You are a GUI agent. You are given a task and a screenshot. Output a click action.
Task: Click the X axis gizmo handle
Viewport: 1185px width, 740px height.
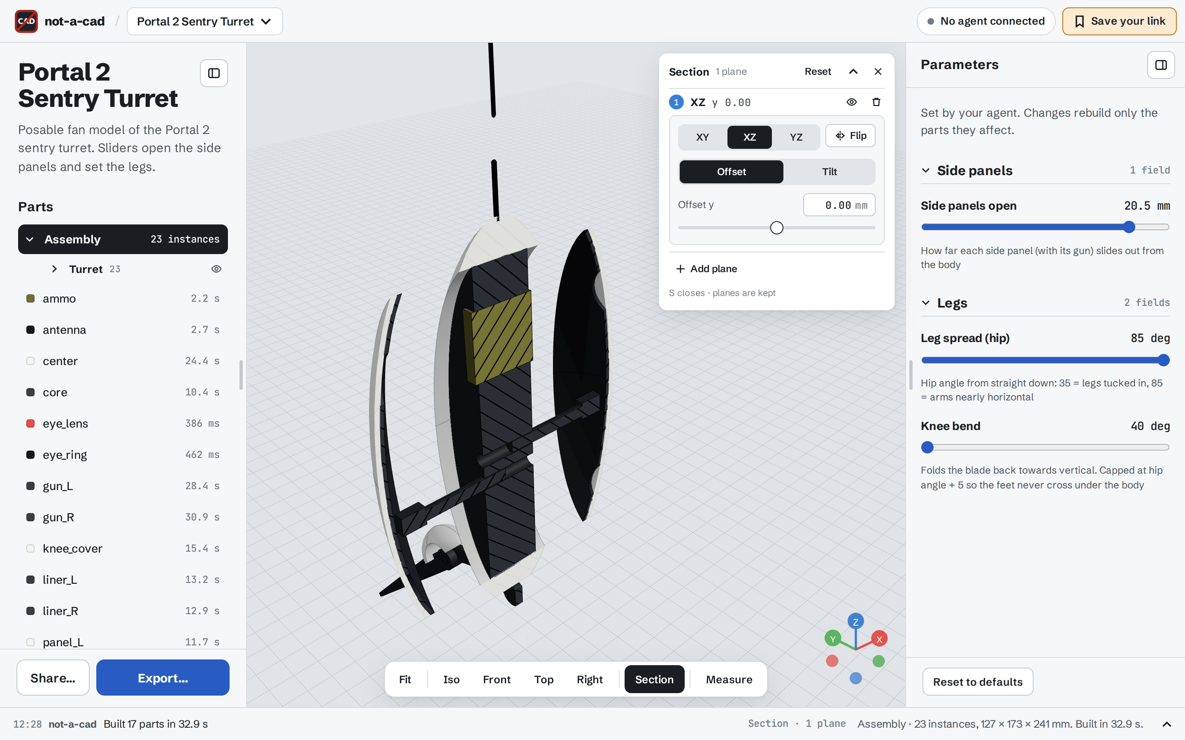click(879, 639)
